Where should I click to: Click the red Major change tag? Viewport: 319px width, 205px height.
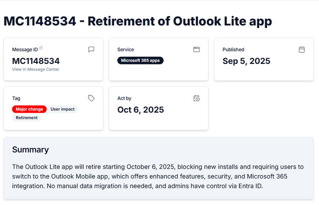coord(29,109)
